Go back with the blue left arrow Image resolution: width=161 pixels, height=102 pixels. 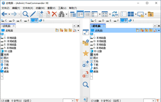coord(4,14)
